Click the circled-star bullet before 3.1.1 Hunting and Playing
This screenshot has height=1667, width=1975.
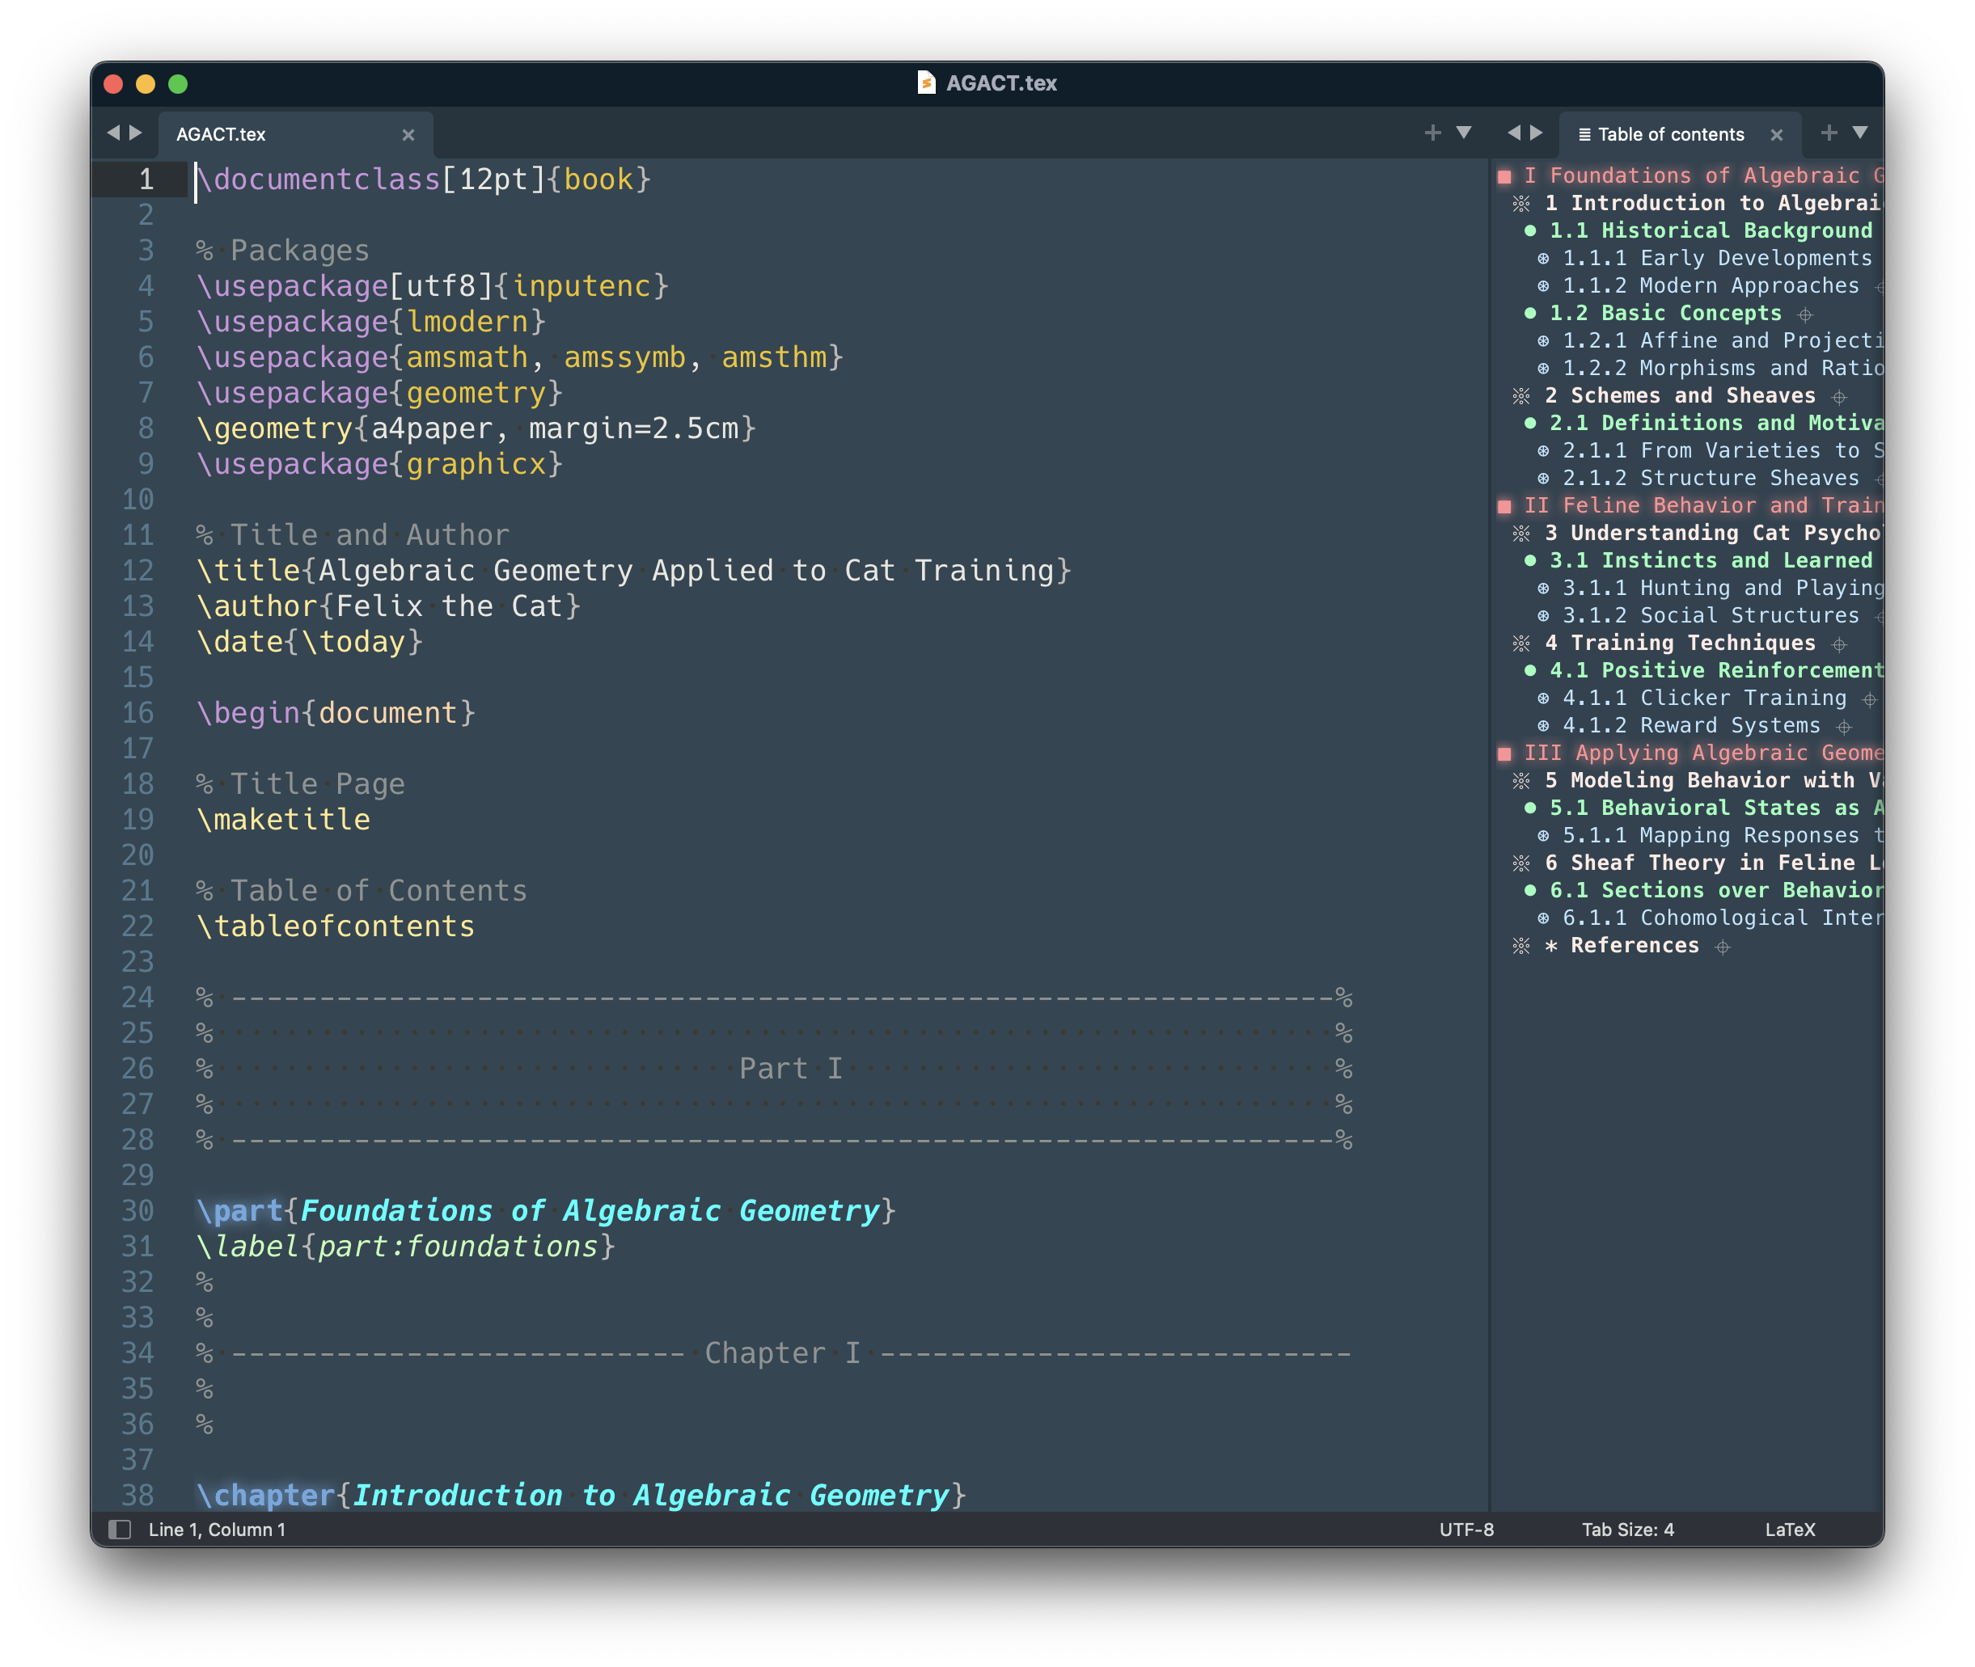[x=1543, y=588]
